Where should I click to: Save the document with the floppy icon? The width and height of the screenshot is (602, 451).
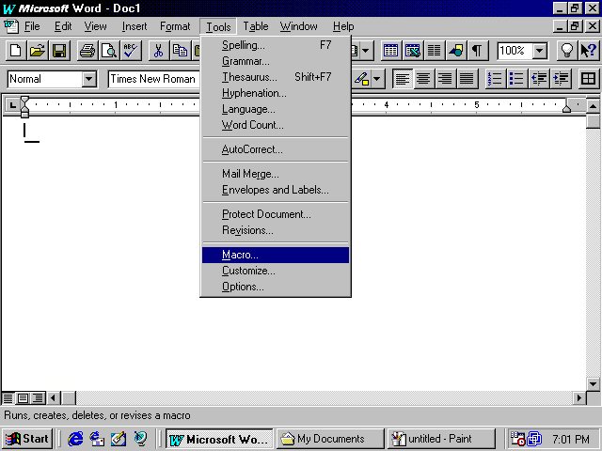click(59, 51)
